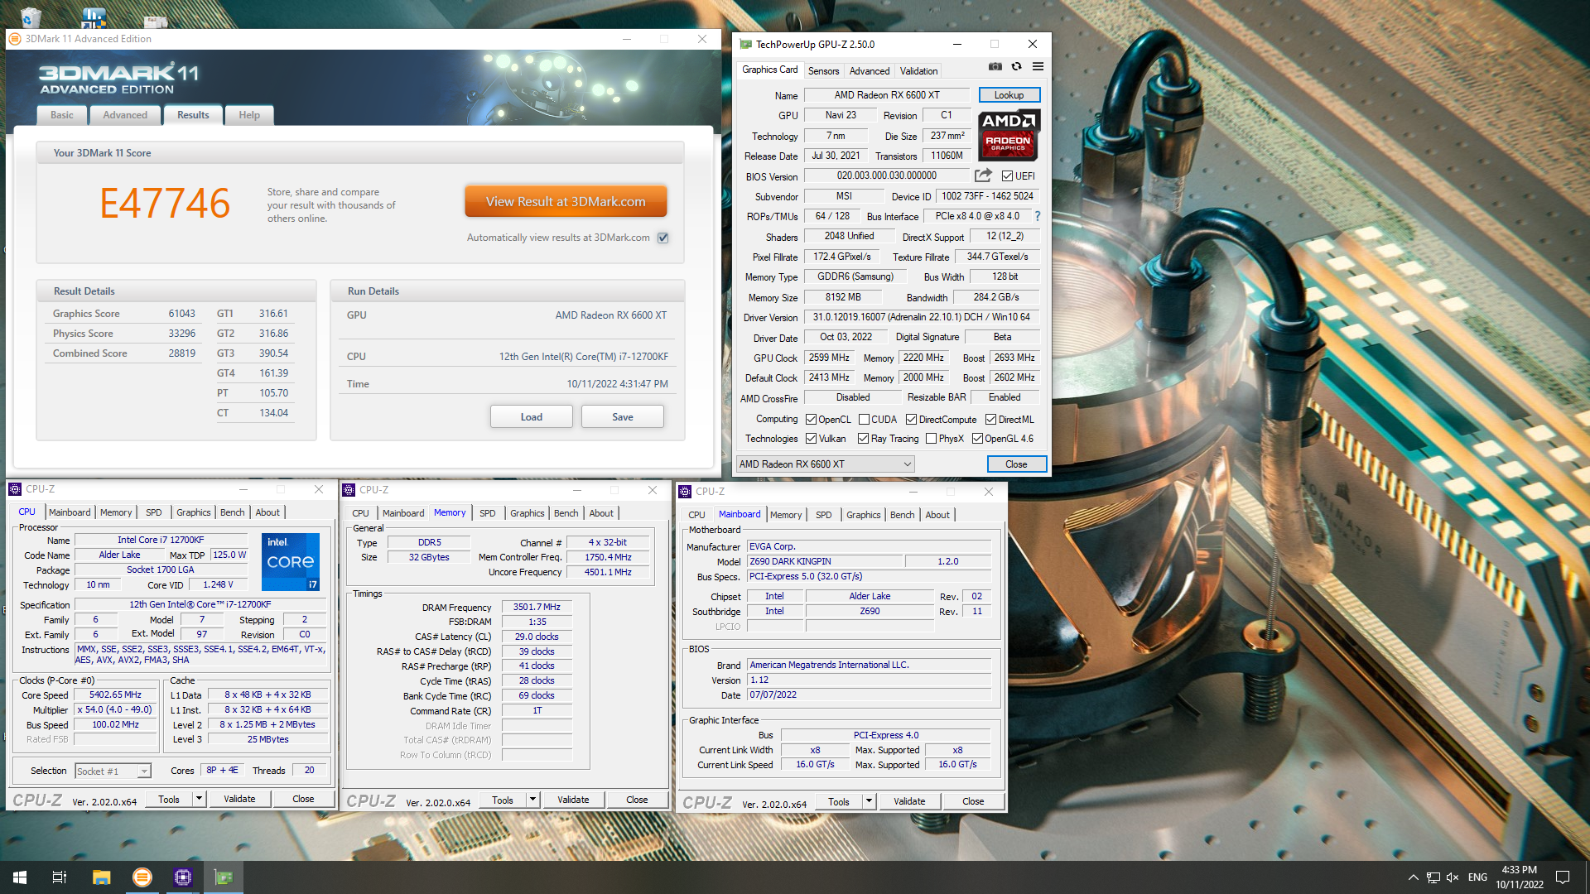Click the CPU-Z purple chip taskbar icon
The image size is (1590, 894).
[183, 877]
